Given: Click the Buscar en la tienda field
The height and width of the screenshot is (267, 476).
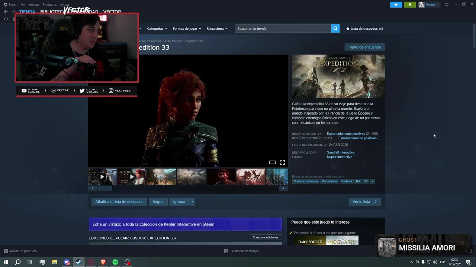Looking at the screenshot, I should (283, 29).
